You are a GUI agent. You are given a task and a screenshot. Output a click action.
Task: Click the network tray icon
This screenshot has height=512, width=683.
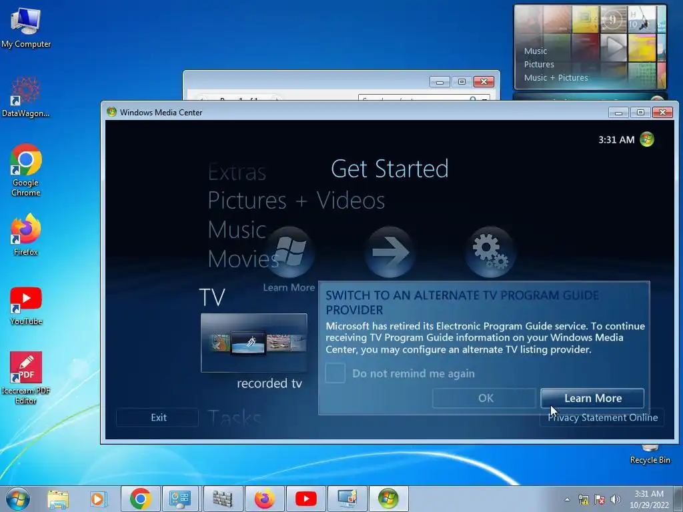583,499
